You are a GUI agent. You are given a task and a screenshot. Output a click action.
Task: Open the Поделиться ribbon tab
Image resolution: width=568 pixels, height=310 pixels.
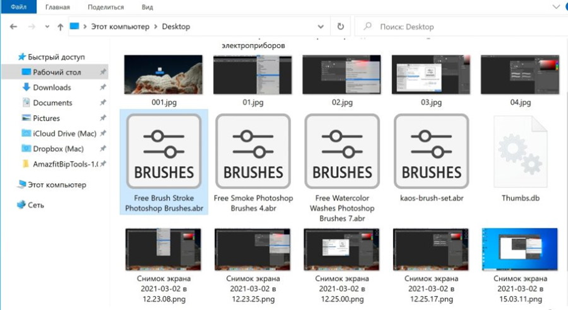click(x=106, y=7)
